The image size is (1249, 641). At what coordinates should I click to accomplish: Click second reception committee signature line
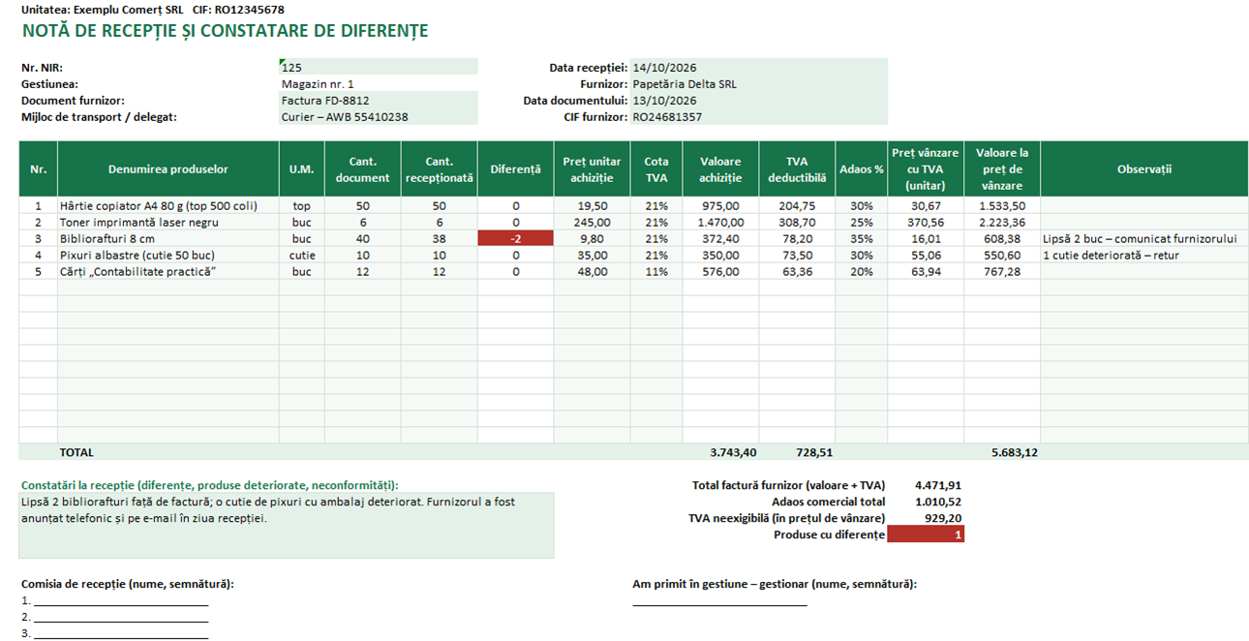121,618
